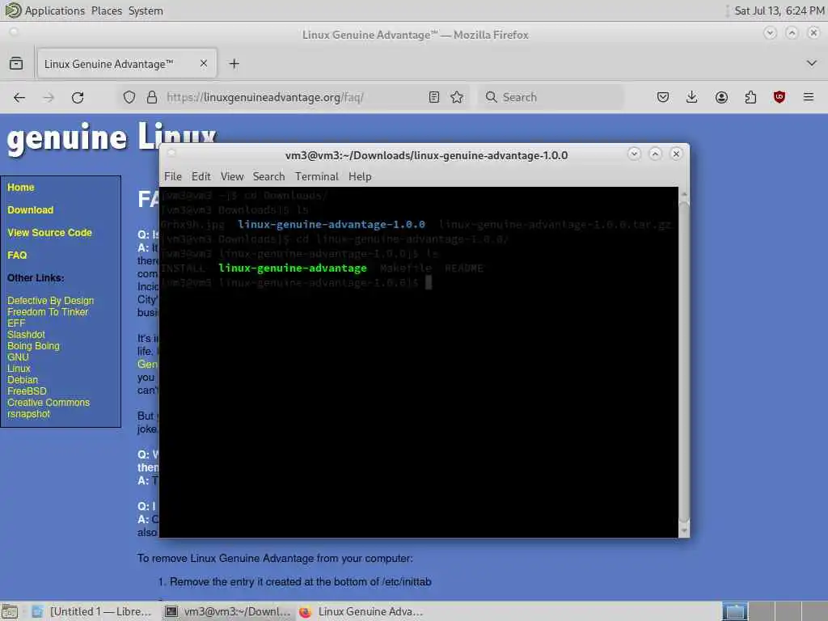Click the Firefox account icon

[721, 97]
